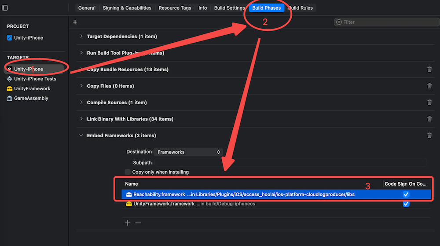Click trash icon for Copy Files phase
Viewport: 440px width, 246px height.
click(429, 86)
